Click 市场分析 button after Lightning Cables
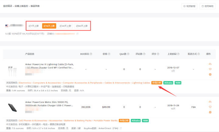The height and width of the screenshot is (132, 219). [157, 83]
